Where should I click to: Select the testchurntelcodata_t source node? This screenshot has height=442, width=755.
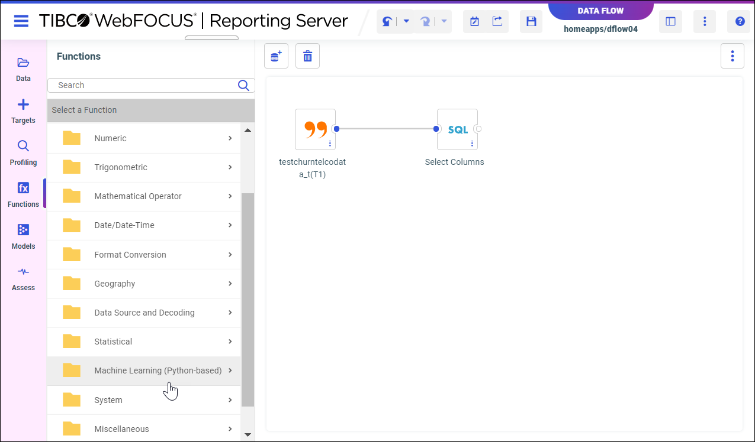[x=315, y=129]
